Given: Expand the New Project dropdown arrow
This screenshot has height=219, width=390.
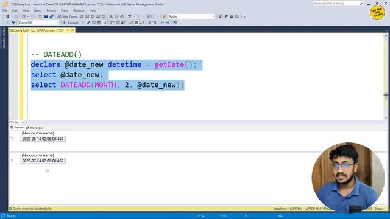Looking at the screenshot, I should (28, 16).
